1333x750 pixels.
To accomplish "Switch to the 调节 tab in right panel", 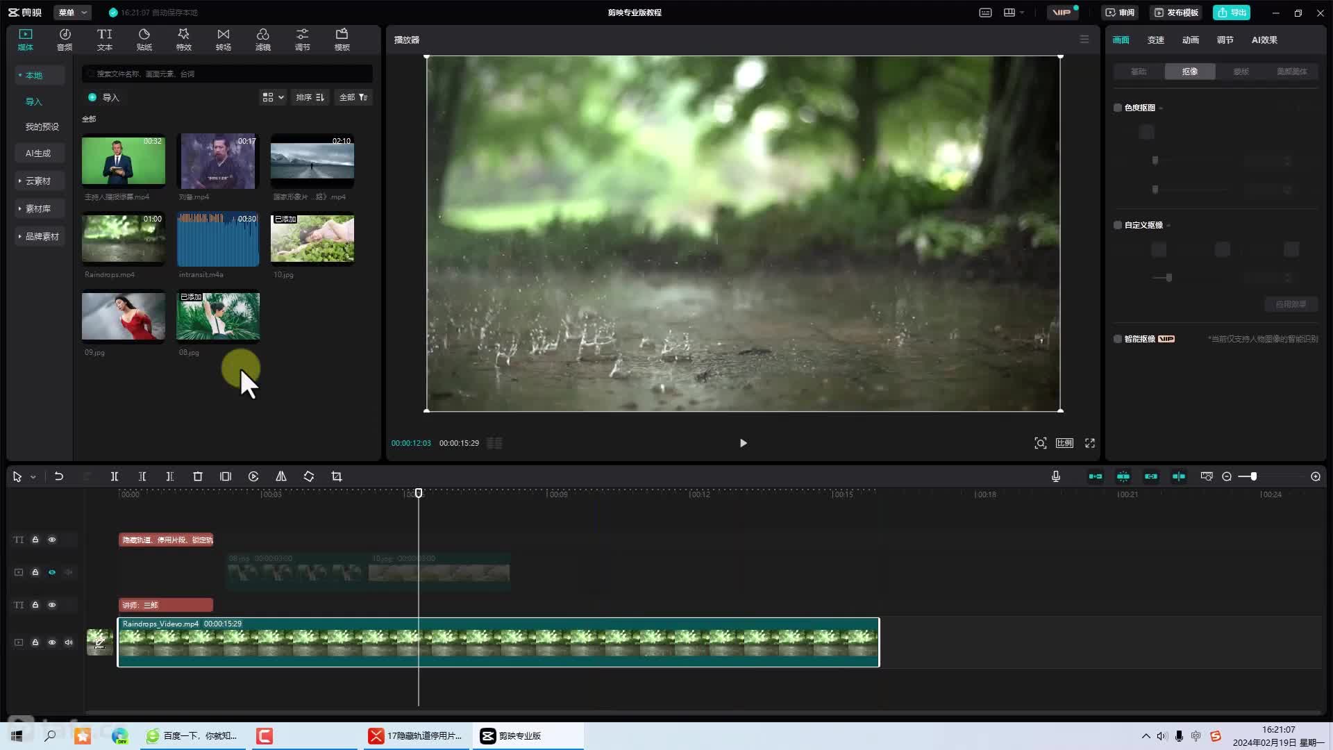I will click(x=1225, y=40).
